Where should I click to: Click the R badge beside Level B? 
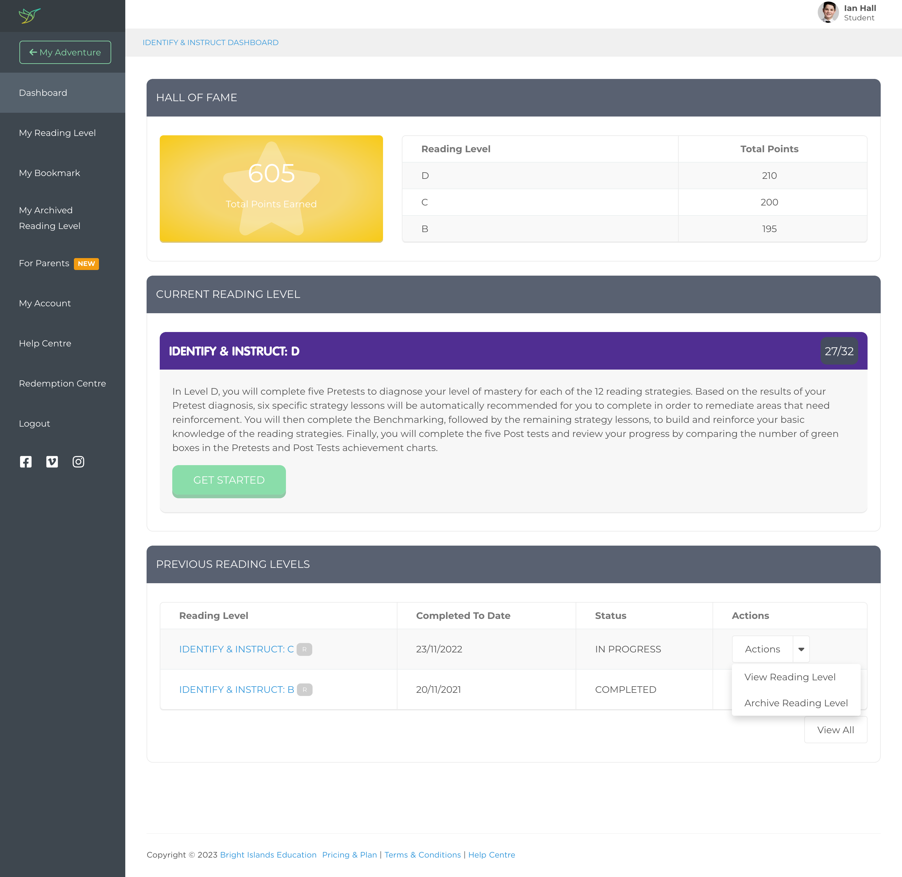[304, 689]
